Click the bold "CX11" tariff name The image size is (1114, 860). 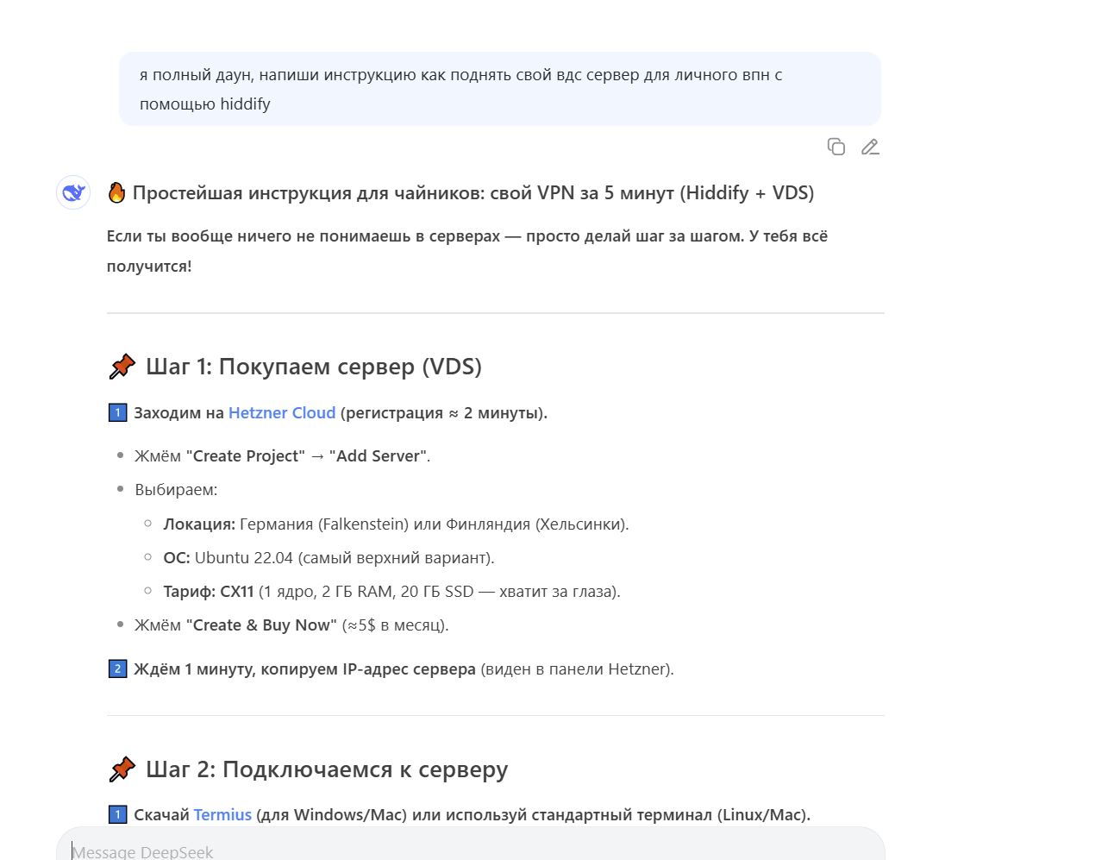tap(237, 591)
